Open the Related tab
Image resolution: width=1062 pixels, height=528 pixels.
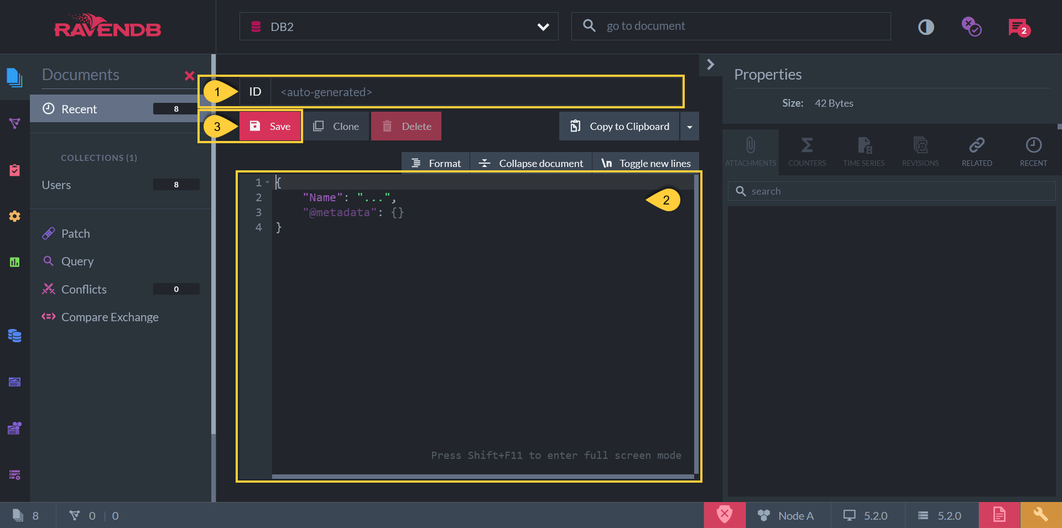tap(977, 151)
